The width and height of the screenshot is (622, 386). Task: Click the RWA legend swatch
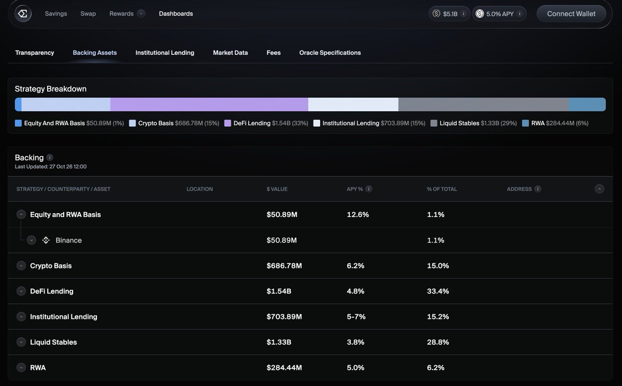pos(526,123)
